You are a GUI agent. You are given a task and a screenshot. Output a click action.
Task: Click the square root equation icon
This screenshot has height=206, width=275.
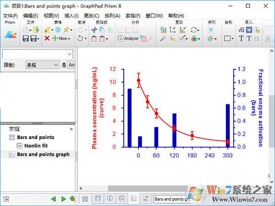coord(241,29)
